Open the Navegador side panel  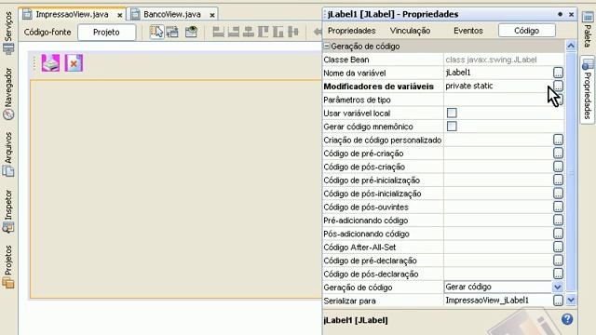(8, 94)
